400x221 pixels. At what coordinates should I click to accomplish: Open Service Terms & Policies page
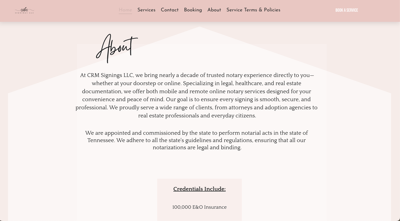pos(253,10)
